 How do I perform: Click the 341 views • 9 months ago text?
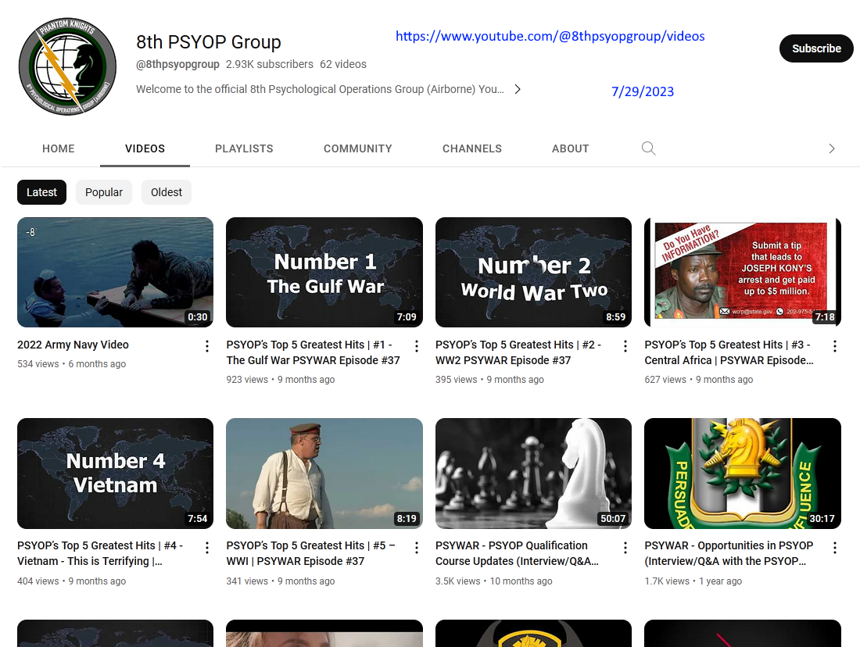coord(280,581)
